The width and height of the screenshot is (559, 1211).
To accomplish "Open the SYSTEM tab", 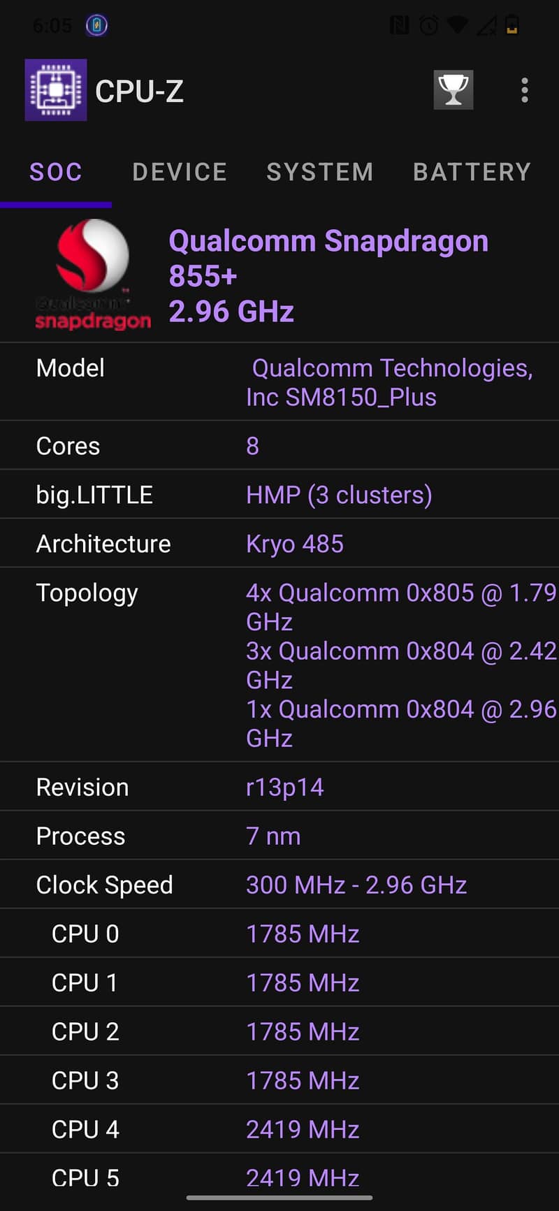I will click(x=319, y=172).
